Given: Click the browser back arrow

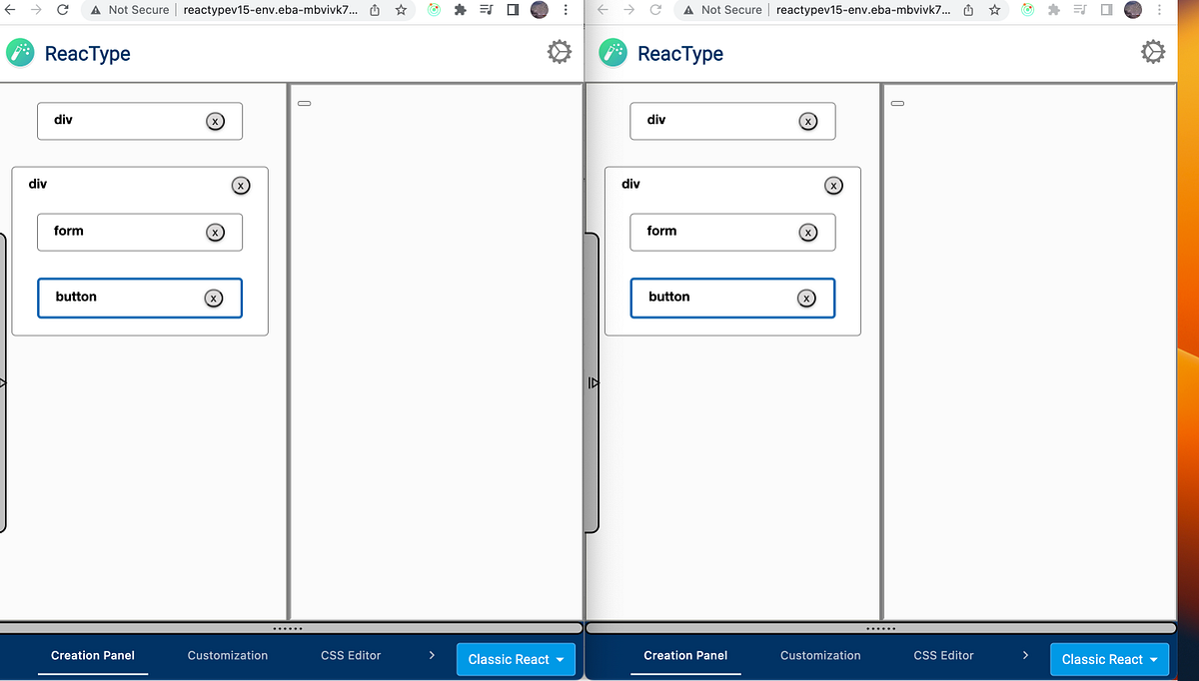Looking at the screenshot, I should point(10,10).
